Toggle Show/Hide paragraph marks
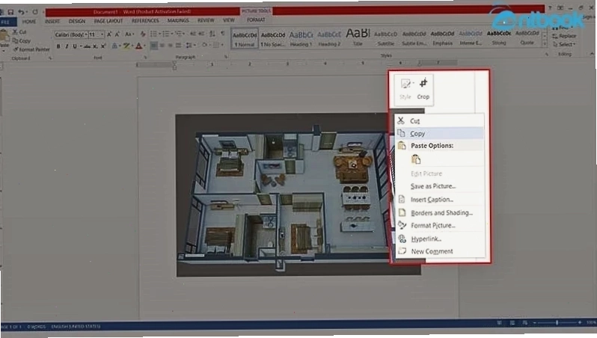The width and height of the screenshot is (597, 338). [x=223, y=34]
